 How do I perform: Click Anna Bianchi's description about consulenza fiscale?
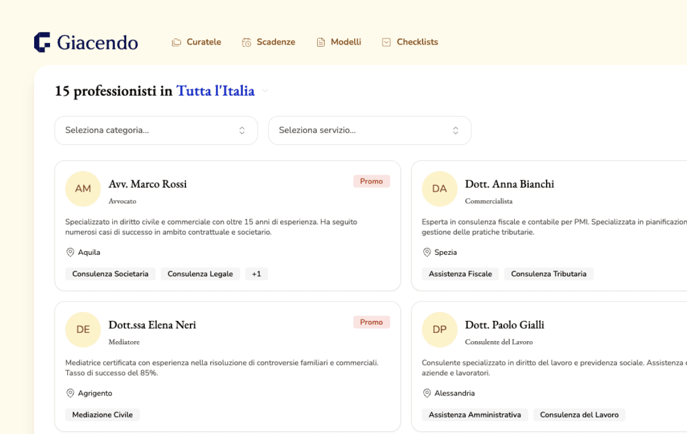click(554, 227)
